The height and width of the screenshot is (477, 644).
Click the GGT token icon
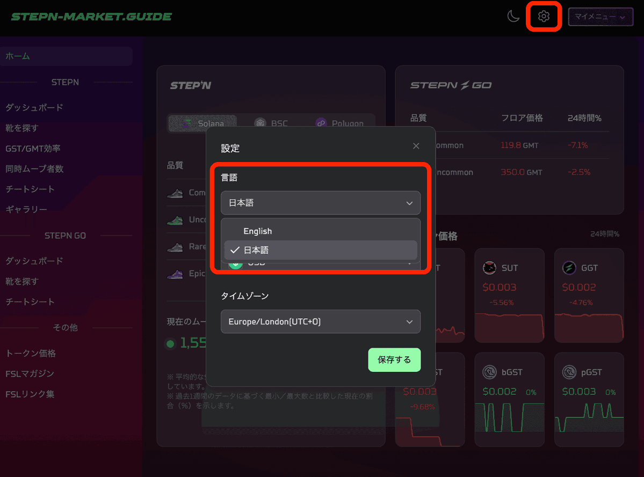(x=569, y=268)
